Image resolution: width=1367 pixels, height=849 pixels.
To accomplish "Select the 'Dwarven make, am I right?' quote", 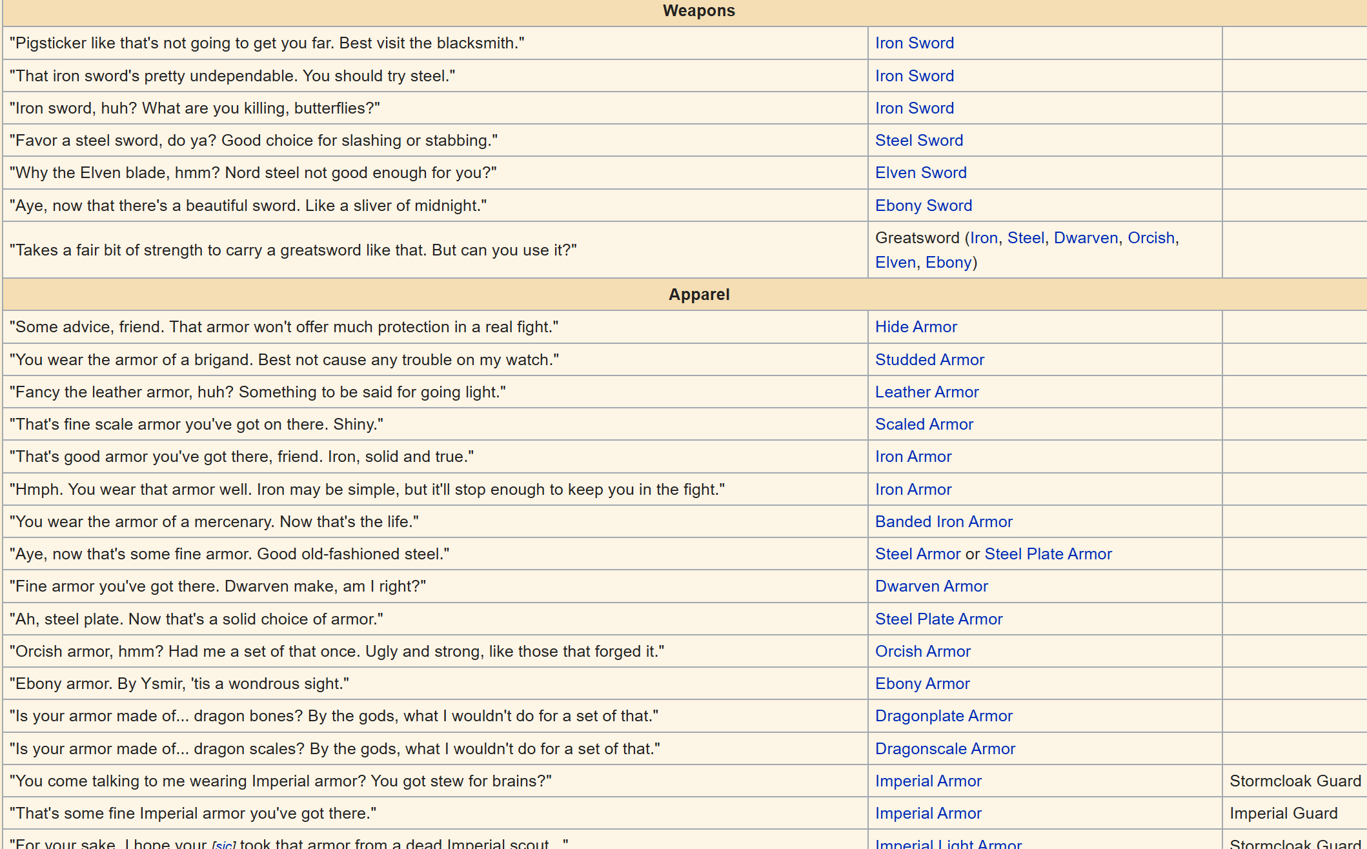I will pos(218,586).
